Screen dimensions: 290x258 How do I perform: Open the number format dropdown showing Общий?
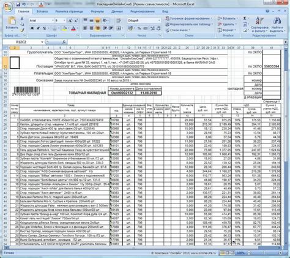[159, 20]
